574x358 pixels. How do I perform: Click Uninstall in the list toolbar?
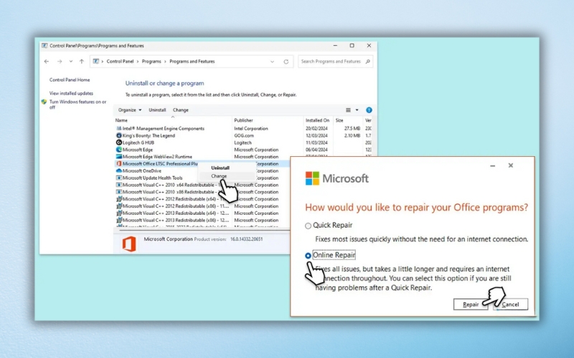[x=157, y=110]
